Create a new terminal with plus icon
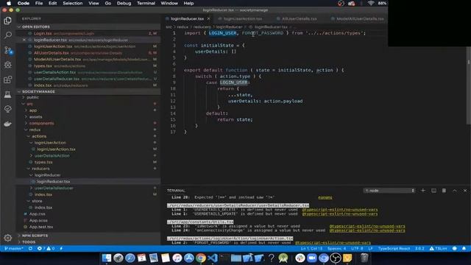The height and width of the screenshot is (265, 471). tap(423, 191)
